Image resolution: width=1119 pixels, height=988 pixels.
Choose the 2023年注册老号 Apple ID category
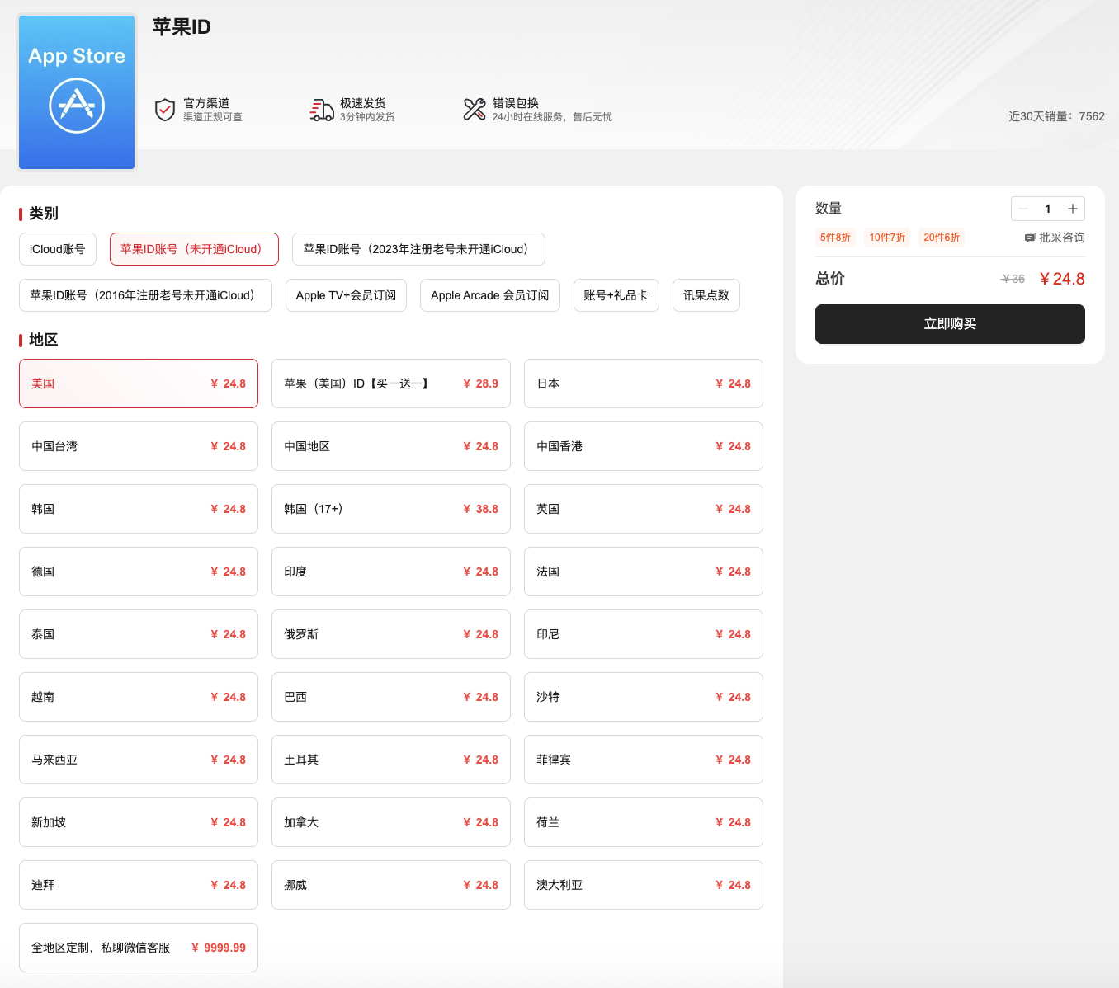[418, 249]
